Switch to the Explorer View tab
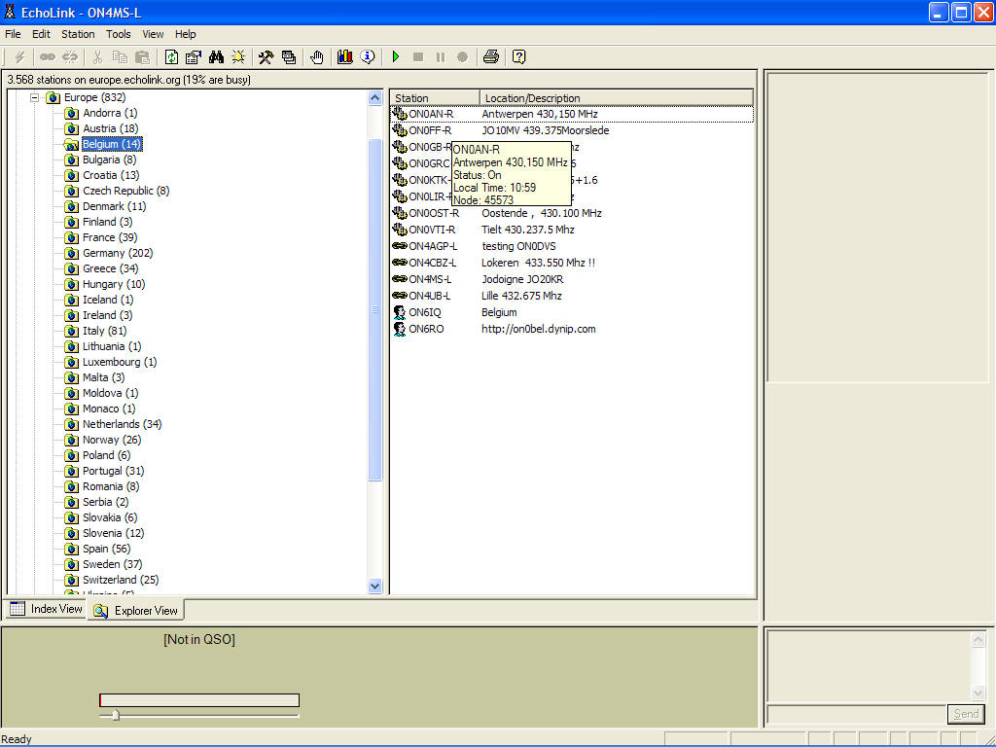 [136, 611]
